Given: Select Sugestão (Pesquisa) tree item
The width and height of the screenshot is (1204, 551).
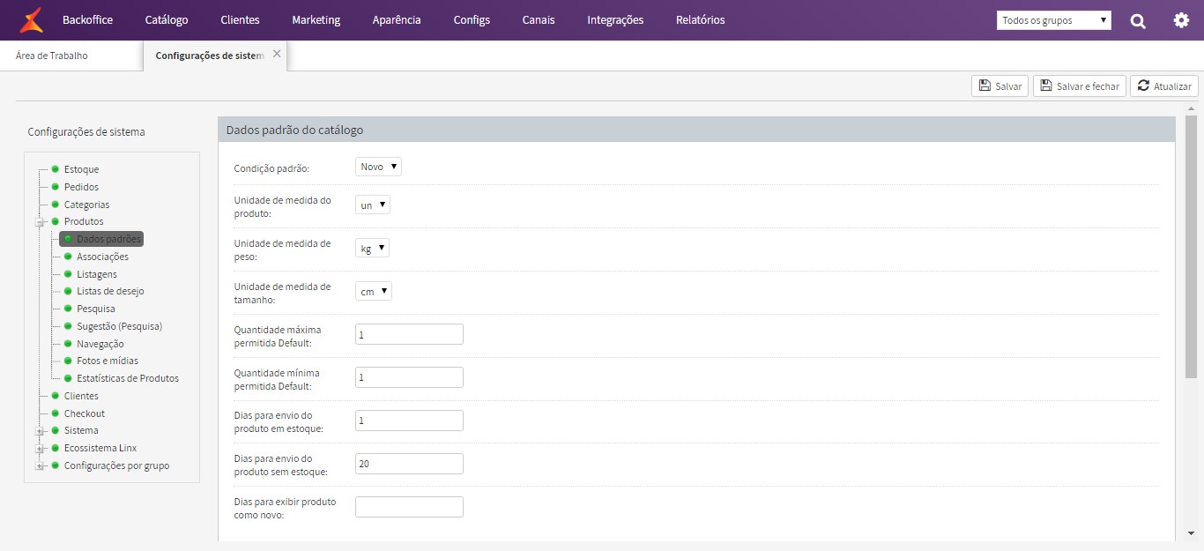Looking at the screenshot, I should coord(119,326).
